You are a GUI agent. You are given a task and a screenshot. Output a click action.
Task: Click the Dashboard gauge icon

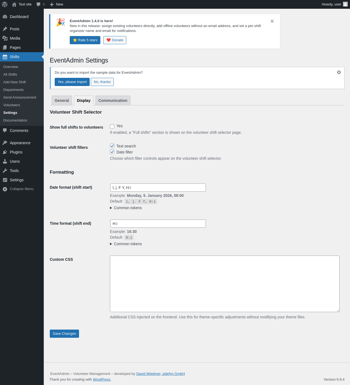pos(5,17)
